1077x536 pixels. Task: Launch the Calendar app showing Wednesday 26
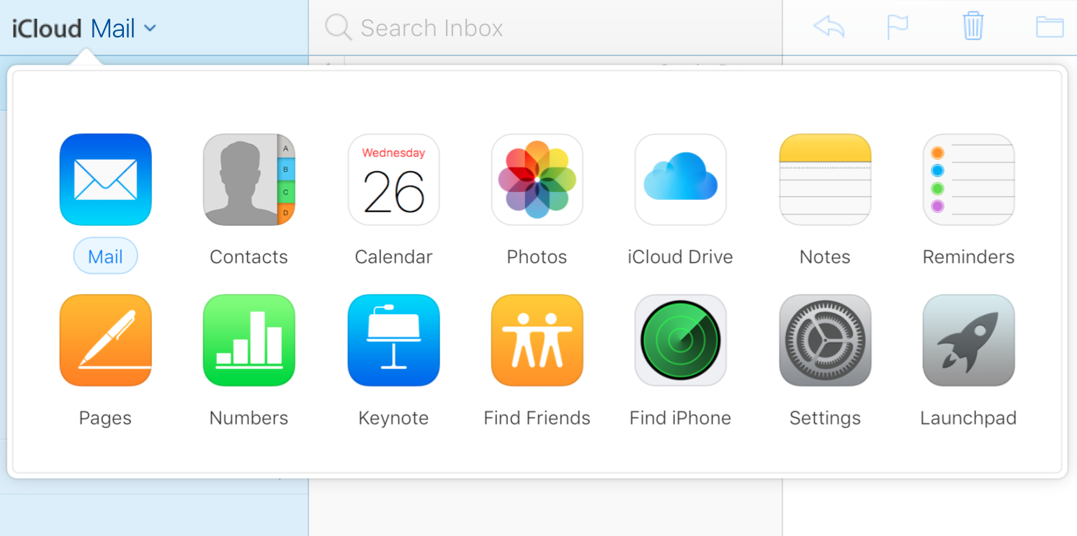point(393,180)
